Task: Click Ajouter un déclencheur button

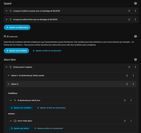Action: coord(17,27)
